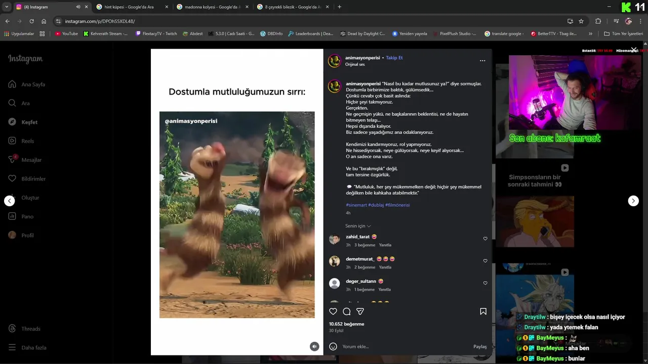The image size is (648, 364).
Task: Like zahid_tarat's comment
Action: 485,239
